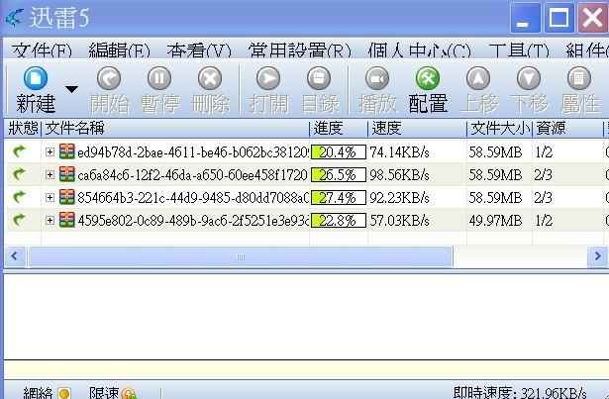
Task: Click the 目錄 directory toolbar icon
Action: tap(319, 78)
